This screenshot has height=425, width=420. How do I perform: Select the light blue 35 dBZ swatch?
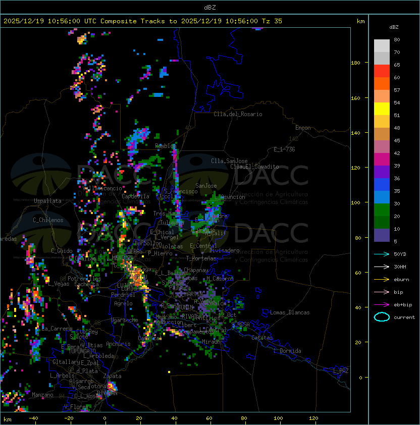[x=382, y=197]
